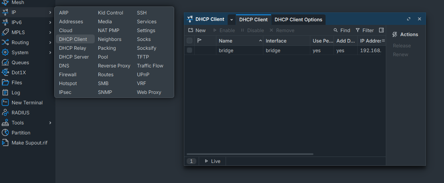This screenshot has height=183, width=444.
Task: Click the Log clipboard icon
Action: point(5,93)
